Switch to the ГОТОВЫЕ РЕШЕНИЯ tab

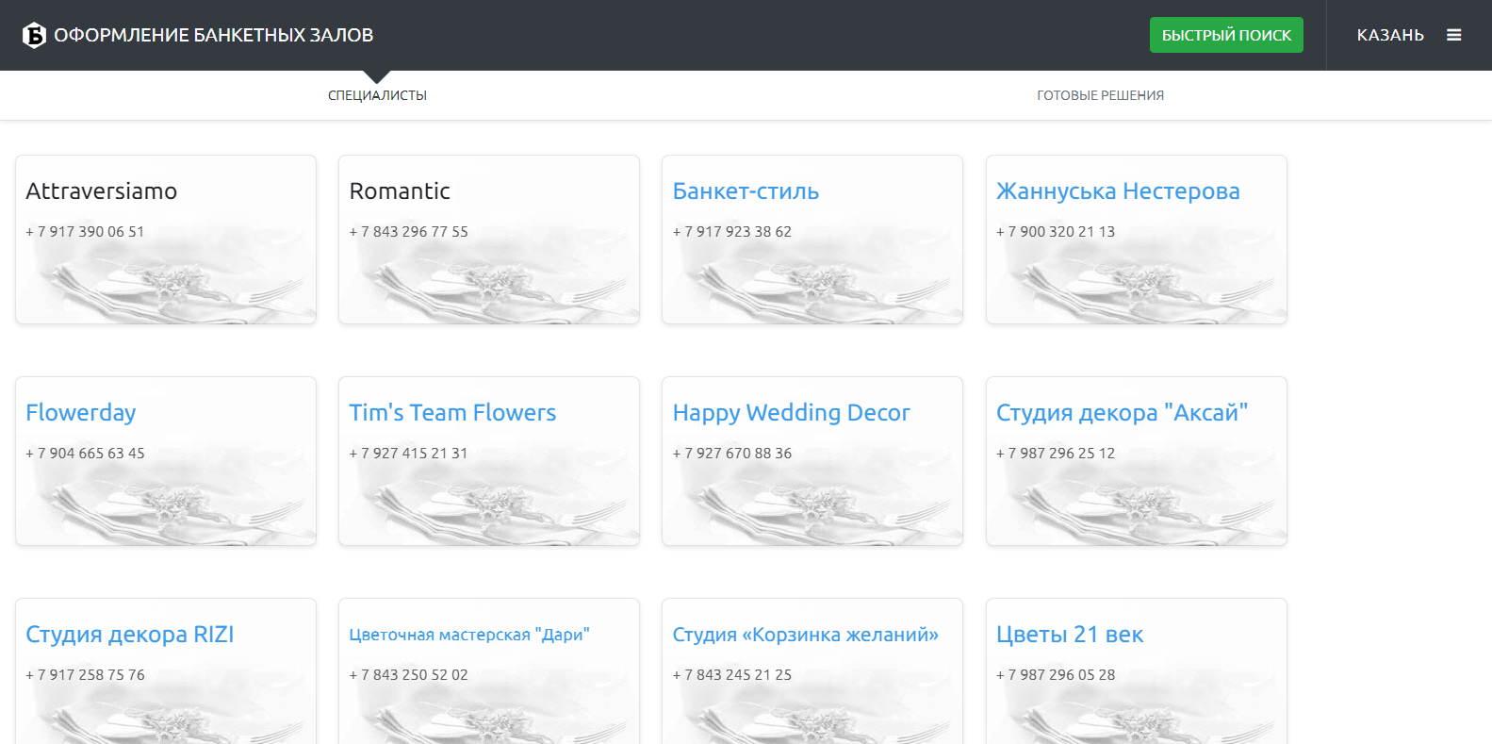pos(1100,95)
